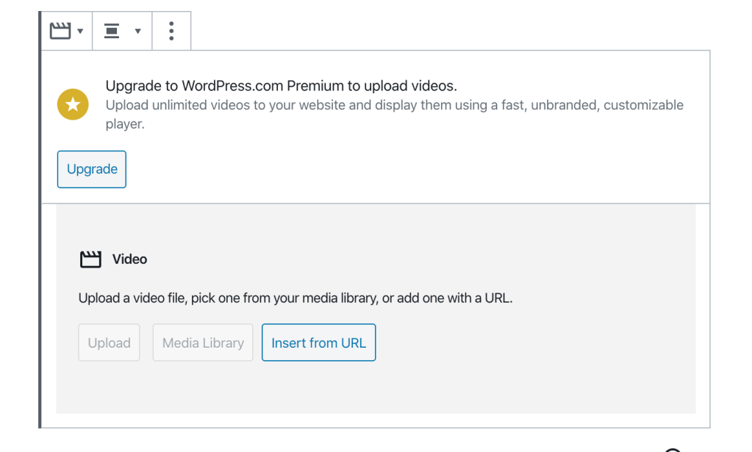
Task: Select the Video block title text
Action: point(129,259)
